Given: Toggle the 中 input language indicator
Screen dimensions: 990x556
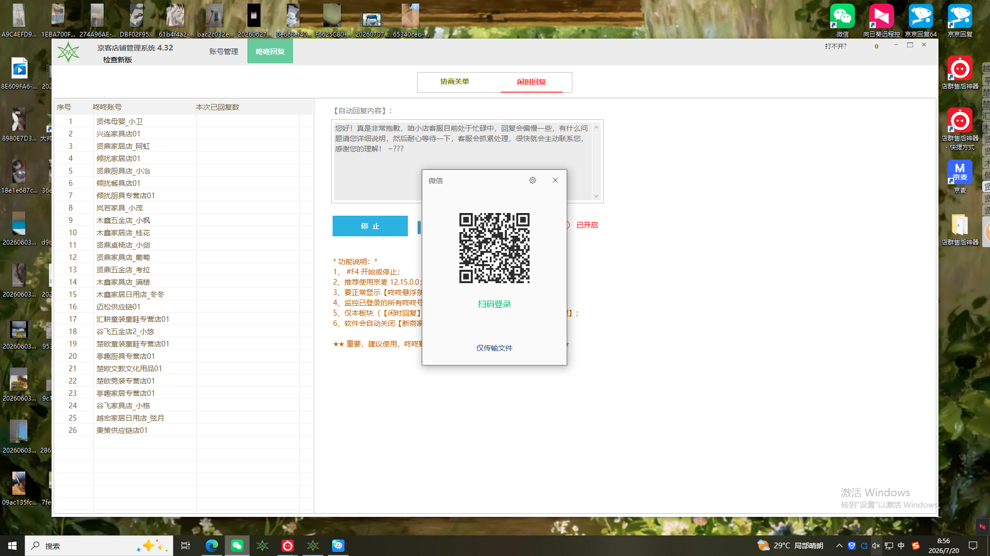Looking at the screenshot, I should [901, 546].
